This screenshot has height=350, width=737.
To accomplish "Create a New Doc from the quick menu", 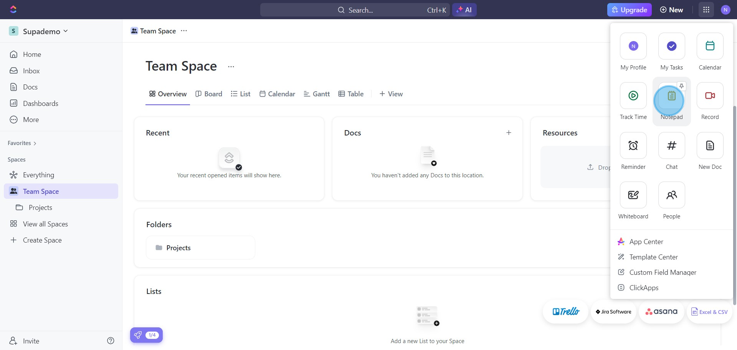I will (710, 151).
